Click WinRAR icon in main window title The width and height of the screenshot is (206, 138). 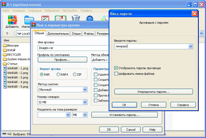tap(4, 4)
